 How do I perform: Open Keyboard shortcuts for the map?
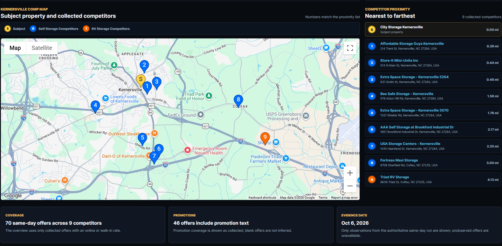tap(262, 198)
